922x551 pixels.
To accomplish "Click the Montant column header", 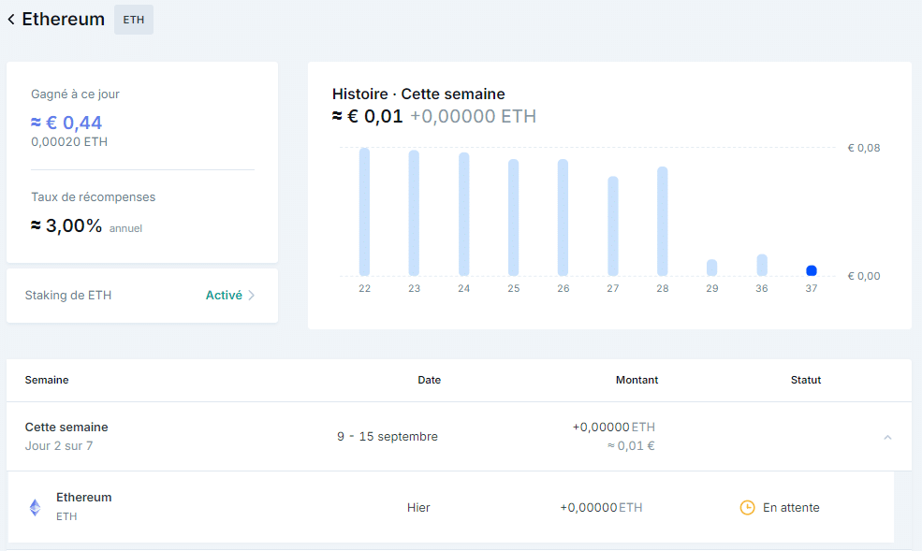I will coord(637,380).
